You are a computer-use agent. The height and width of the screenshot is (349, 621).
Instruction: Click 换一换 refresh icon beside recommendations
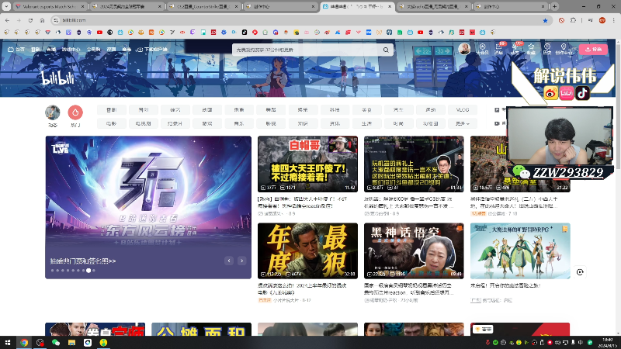(x=580, y=272)
